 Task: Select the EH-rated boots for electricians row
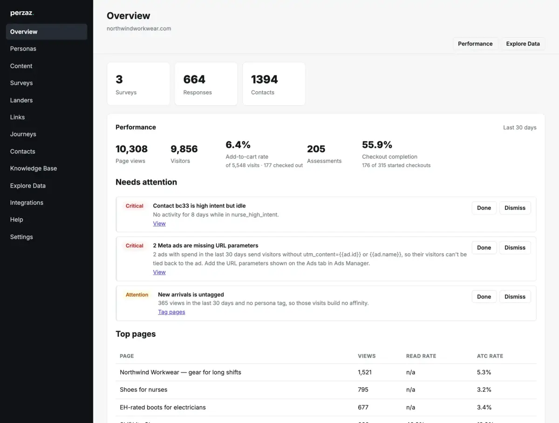[326, 407]
